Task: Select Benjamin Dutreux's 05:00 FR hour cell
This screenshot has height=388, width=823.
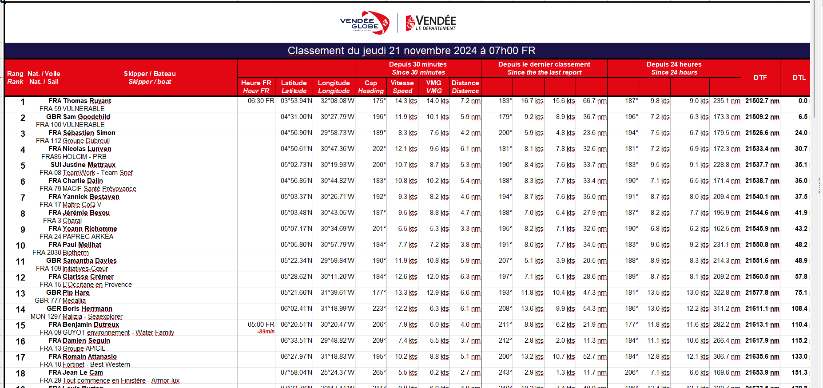Action: pos(261,325)
